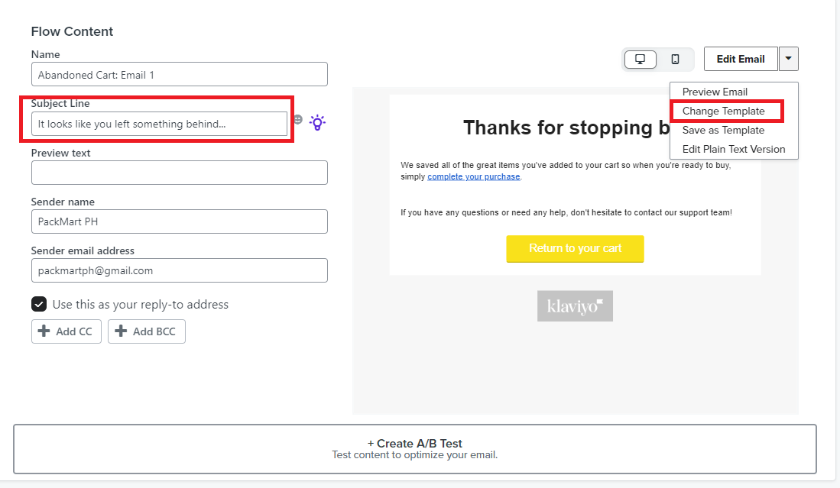840x488 pixels.
Task: Open emoji picker beside subject line
Action: 298,120
